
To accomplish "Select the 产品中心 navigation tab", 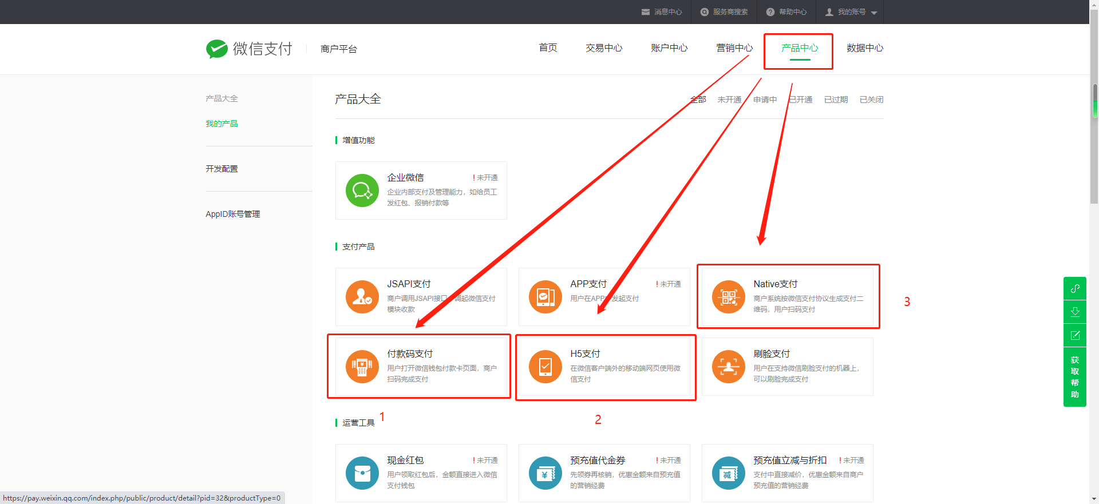I will click(800, 48).
